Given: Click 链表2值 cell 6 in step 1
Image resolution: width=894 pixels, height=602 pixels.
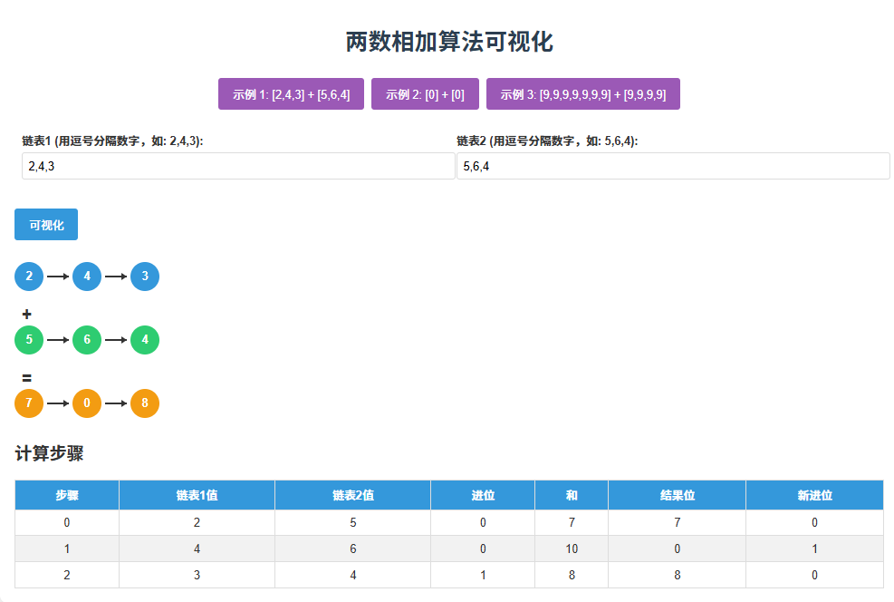Looking at the screenshot, I should point(353,549).
